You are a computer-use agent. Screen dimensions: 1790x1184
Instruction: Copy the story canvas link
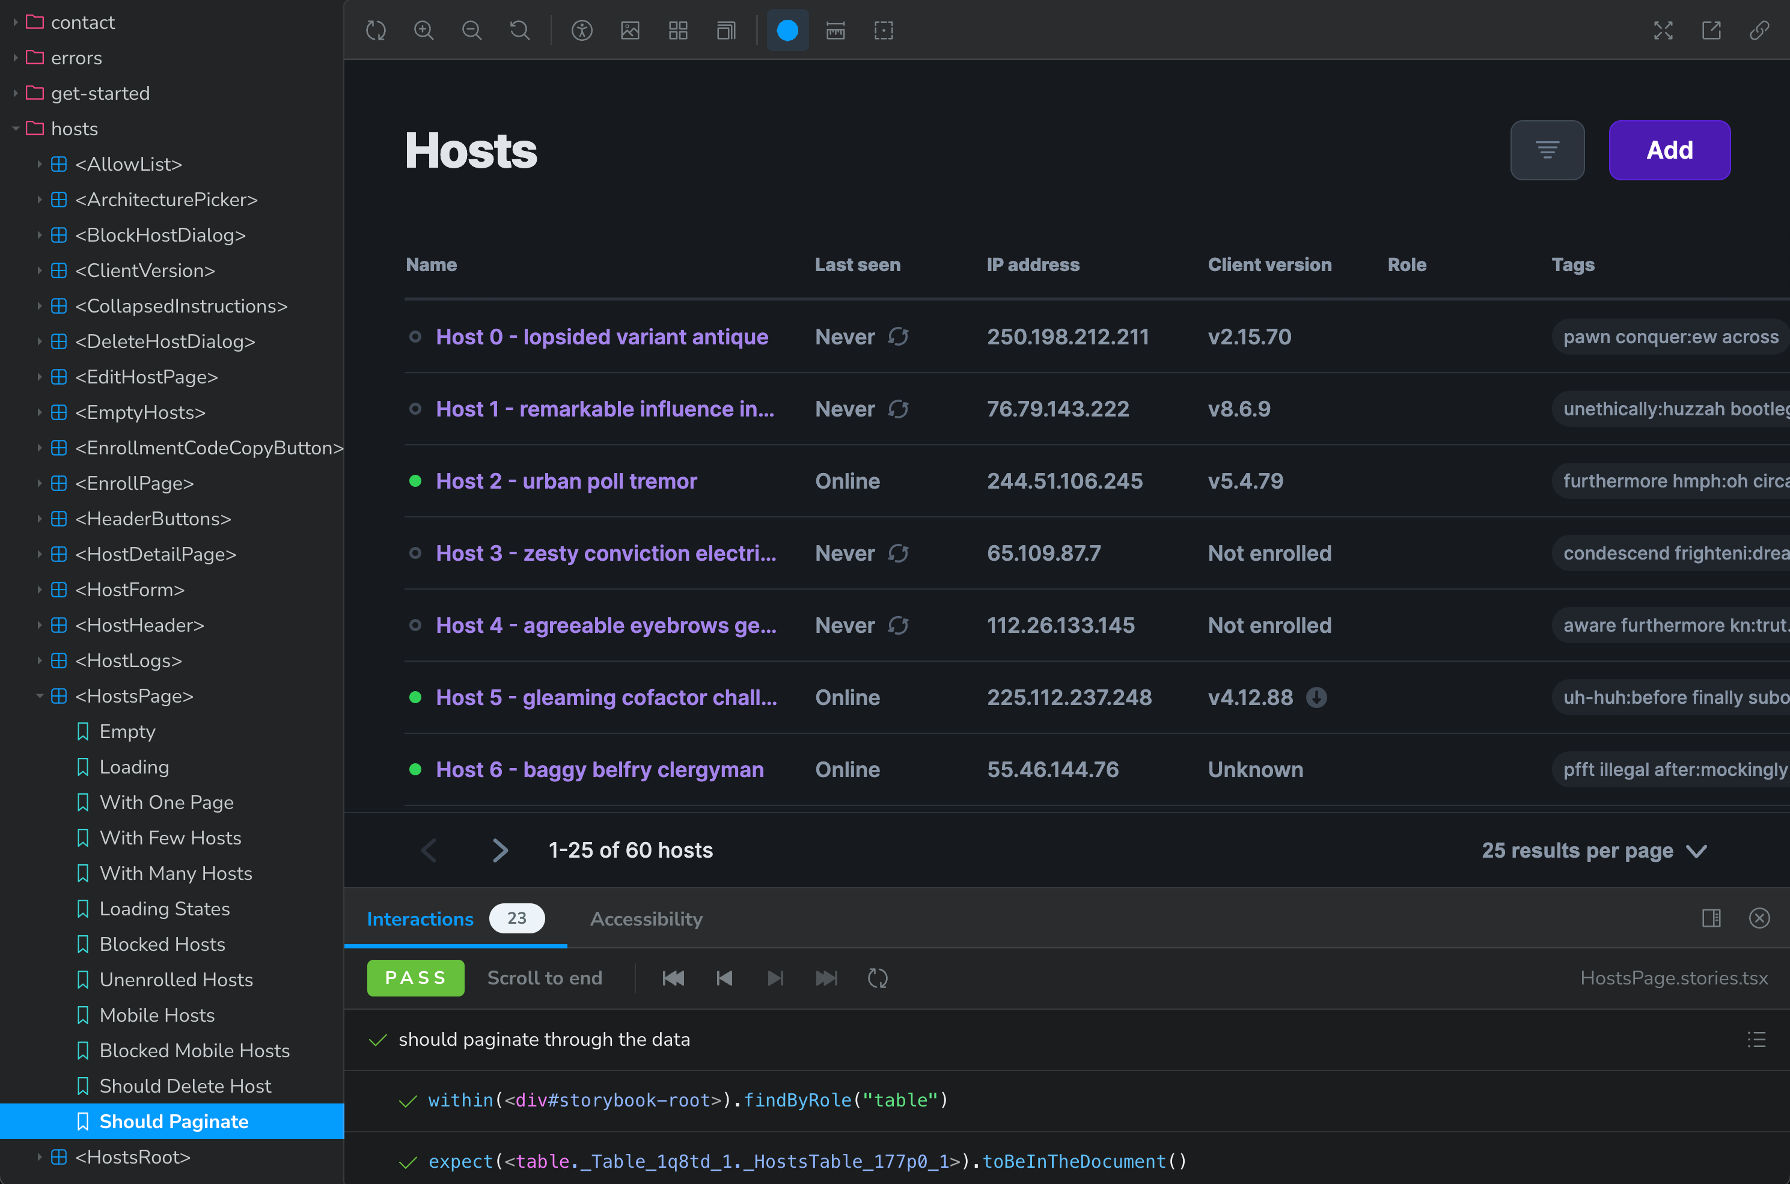point(1759,30)
